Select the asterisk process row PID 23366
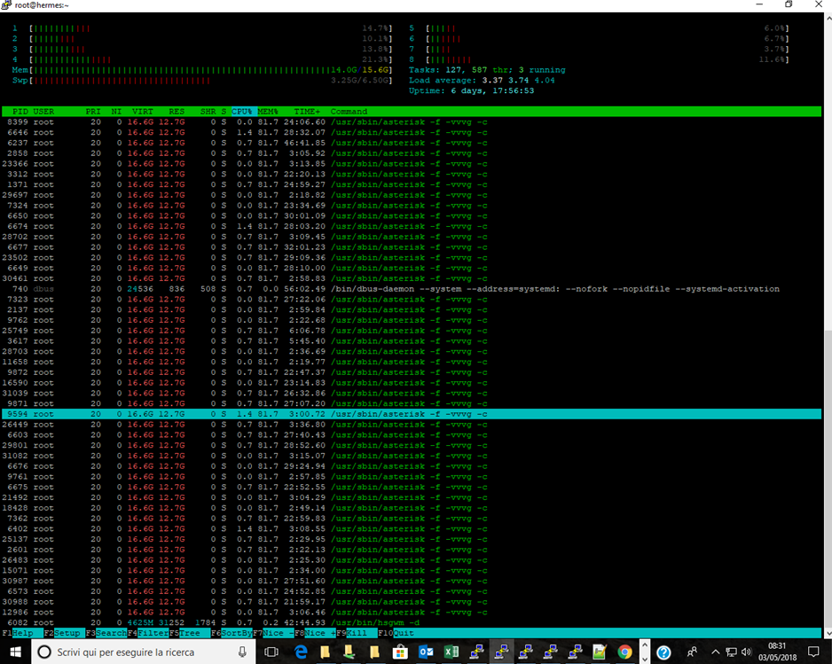Viewport: 832px width, 664px height. click(412, 164)
